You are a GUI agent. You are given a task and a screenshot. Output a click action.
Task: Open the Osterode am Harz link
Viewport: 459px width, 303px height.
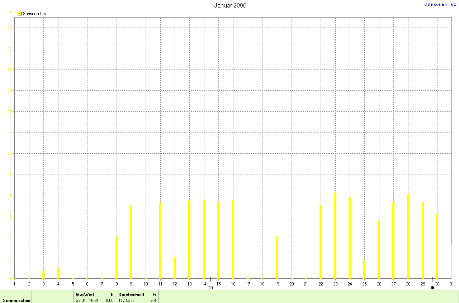440,4
